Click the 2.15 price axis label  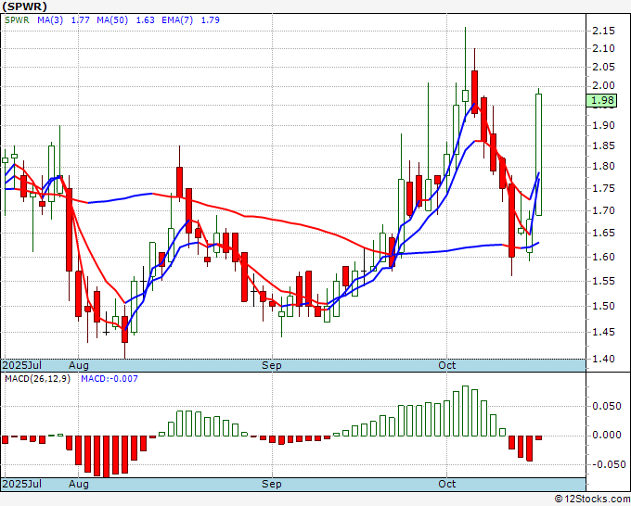[x=604, y=31]
